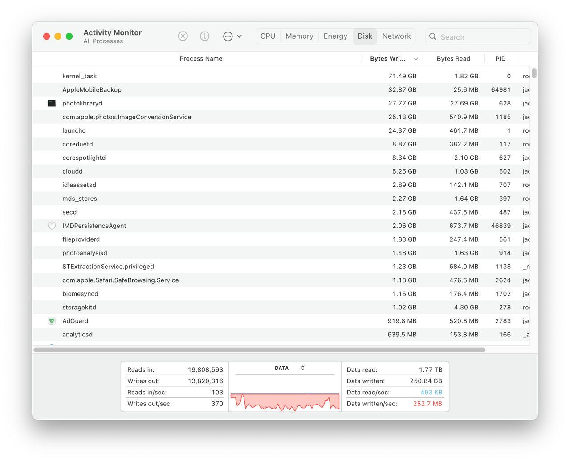Switch to the Memory tab
The image size is (570, 462).
pyautogui.click(x=299, y=36)
